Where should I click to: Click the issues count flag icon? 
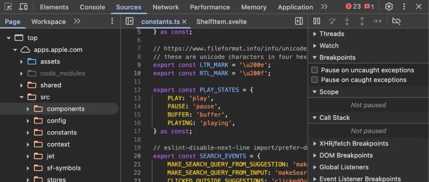(369, 7)
